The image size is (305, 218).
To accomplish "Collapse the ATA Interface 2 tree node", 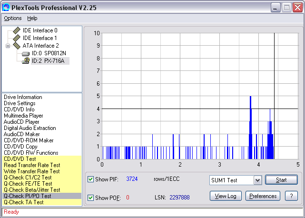I will (x=8, y=46).
